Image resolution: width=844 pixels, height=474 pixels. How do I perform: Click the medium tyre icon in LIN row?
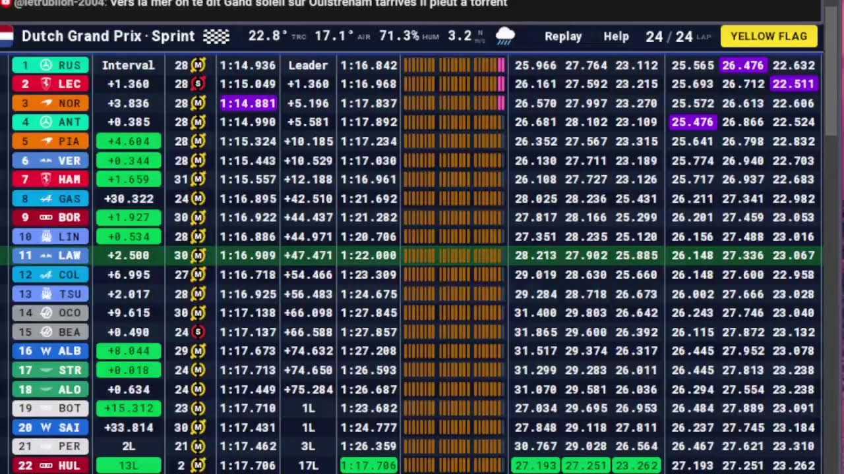pyautogui.click(x=198, y=236)
